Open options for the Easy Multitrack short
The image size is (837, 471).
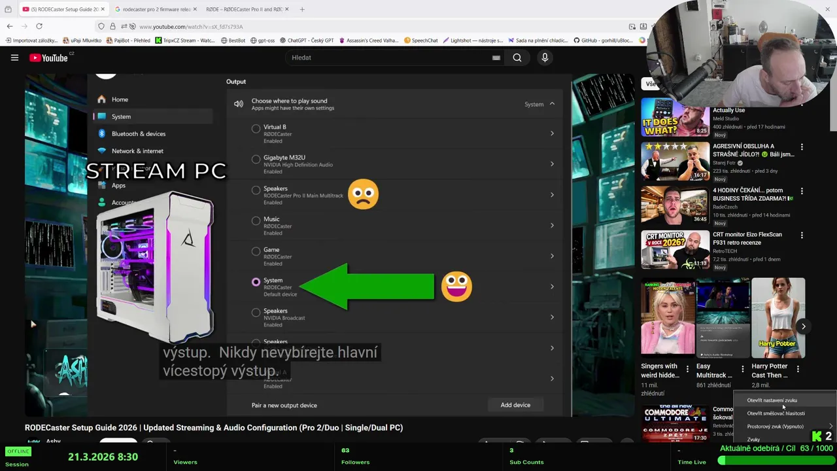pos(742,369)
